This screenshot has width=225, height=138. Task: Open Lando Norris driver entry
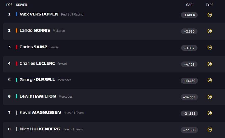(35, 30)
